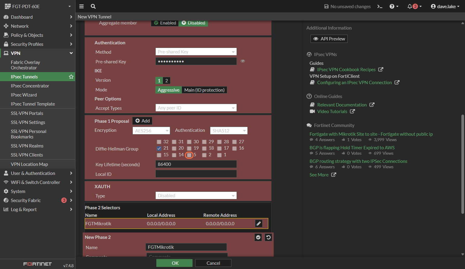Select IKE version 2
The width and height of the screenshot is (465, 269).
166,81
